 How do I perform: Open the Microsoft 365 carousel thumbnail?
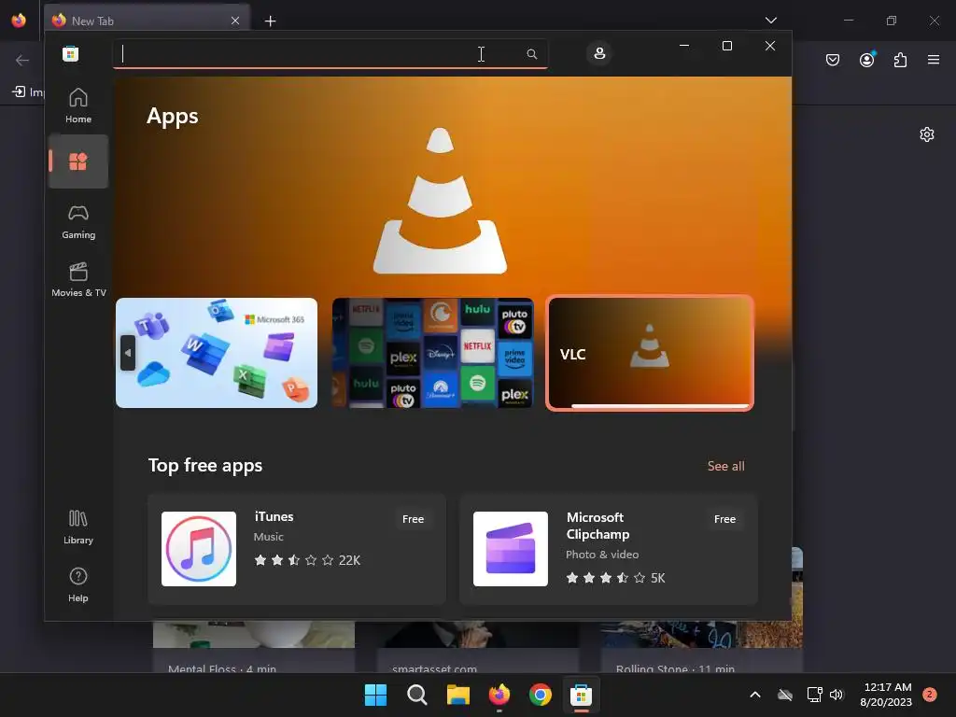tap(217, 352)
